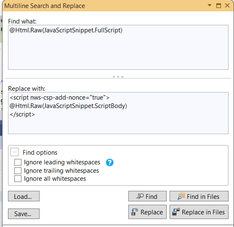The width and height of the screenshot is (234, 227).
Task: Check Ignore all whitespaces option
Action: coord(18,179)
